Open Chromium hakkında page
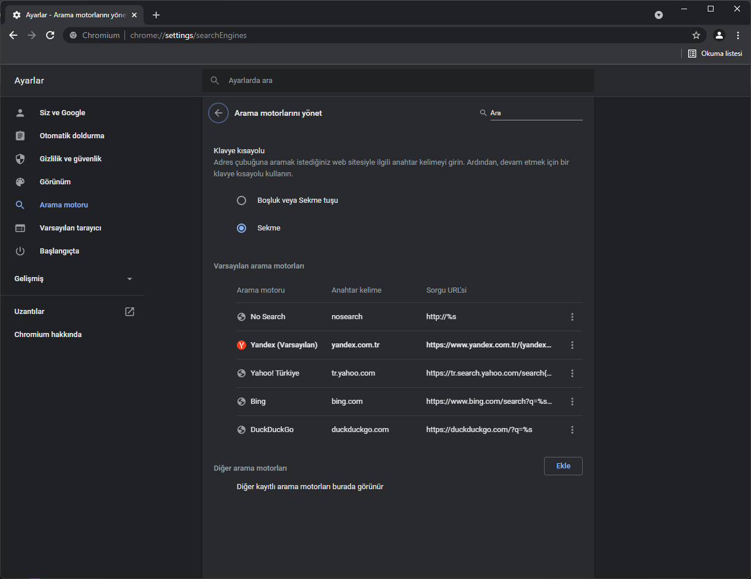 click(48, 335)
